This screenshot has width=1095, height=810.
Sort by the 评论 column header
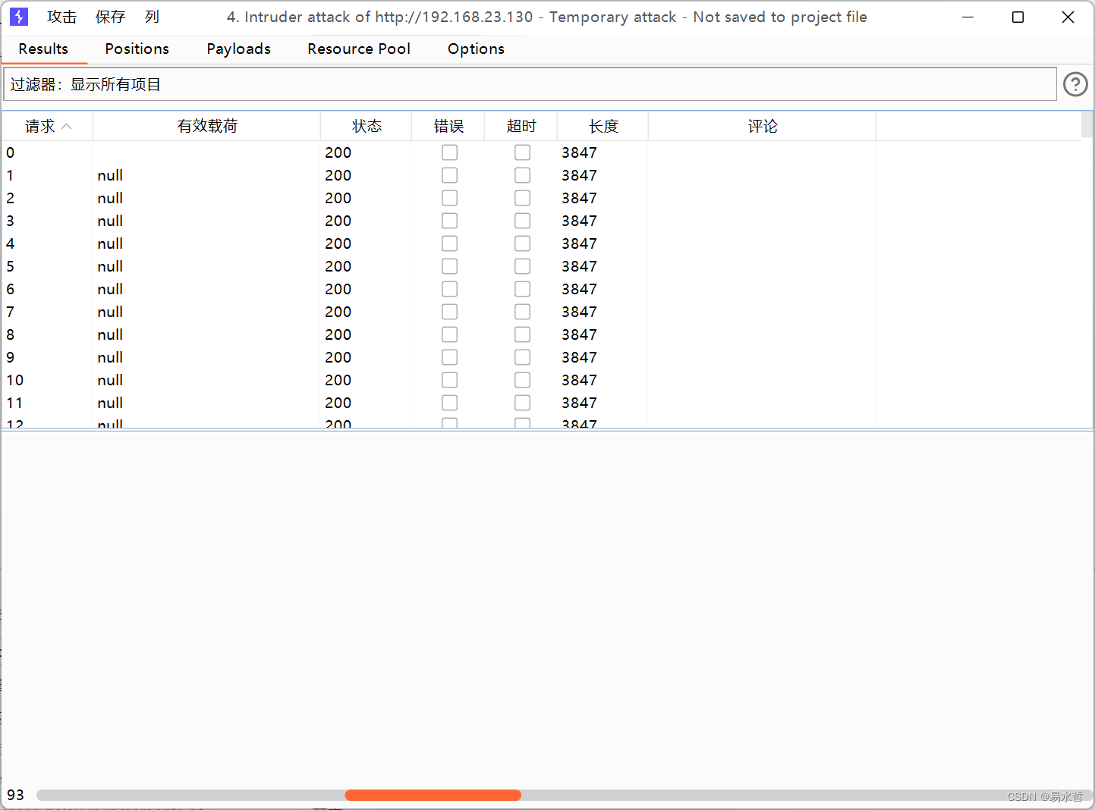pos(763,127)
